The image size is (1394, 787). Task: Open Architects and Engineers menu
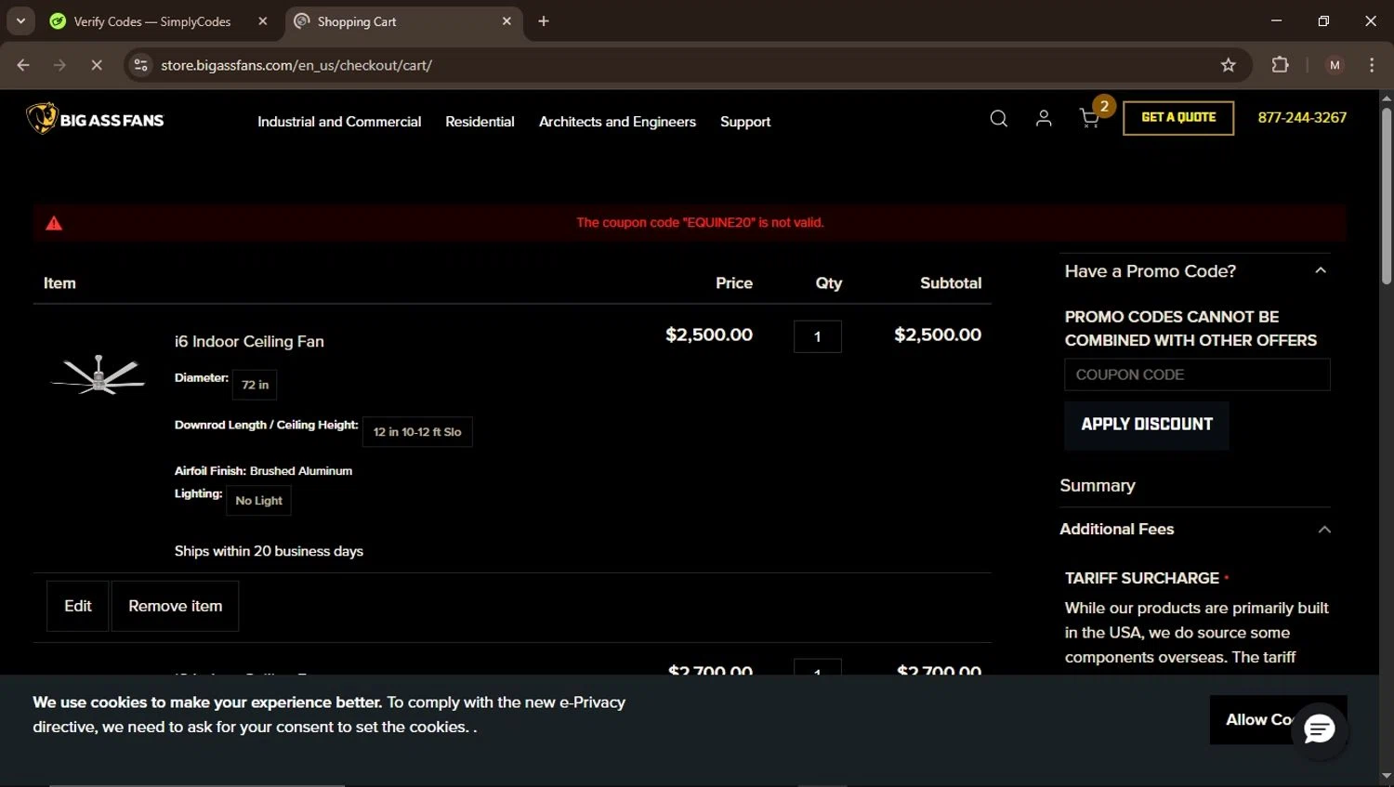[617, 122]
